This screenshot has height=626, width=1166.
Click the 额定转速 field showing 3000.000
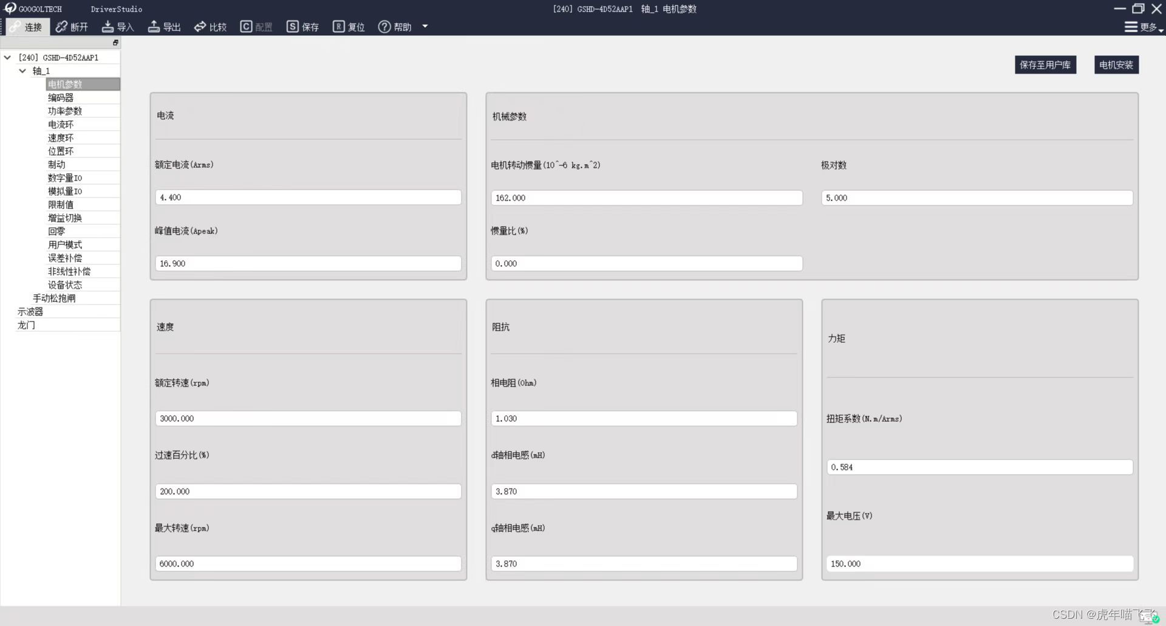[309, 419]
